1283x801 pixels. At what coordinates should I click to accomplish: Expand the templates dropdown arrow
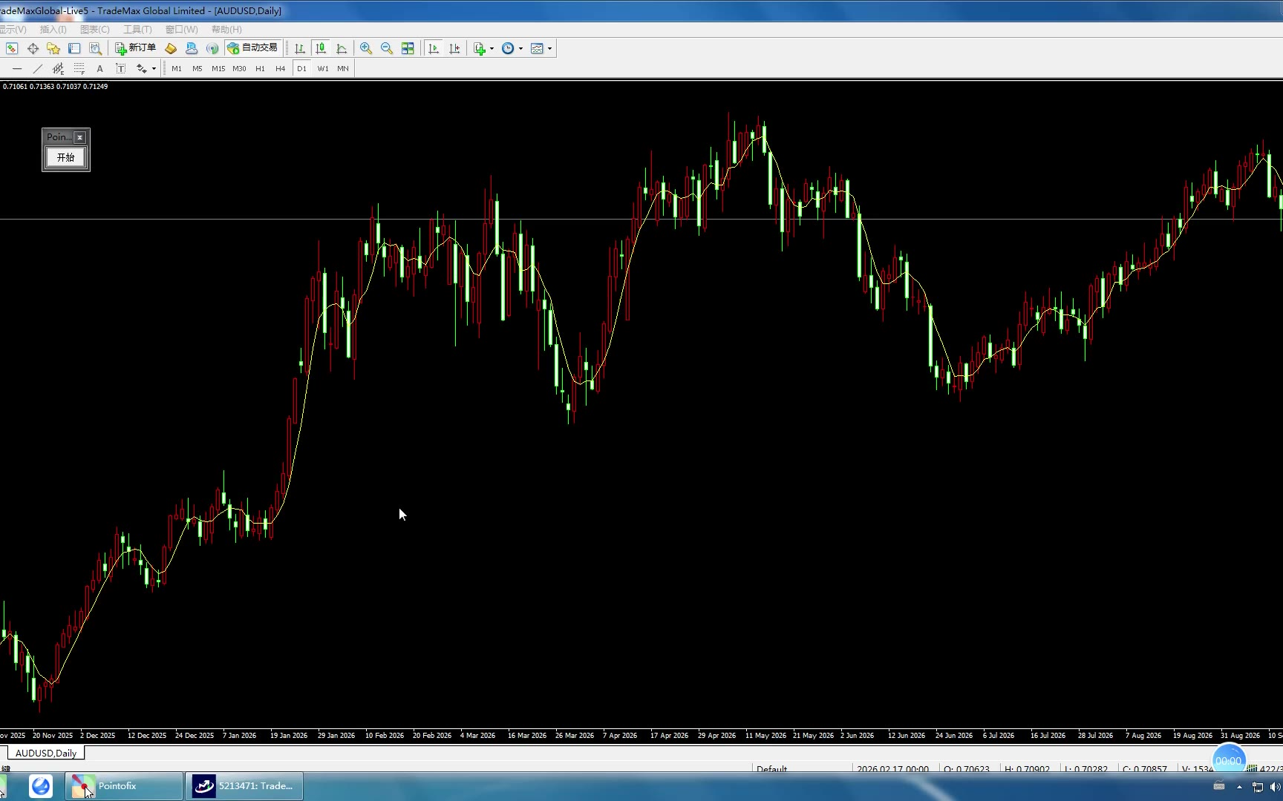pyautogui.click(x=549, y=49)
